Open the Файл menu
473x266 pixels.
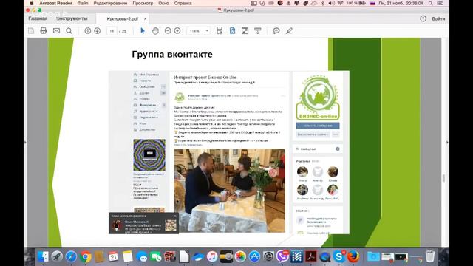tap(83, 3)
